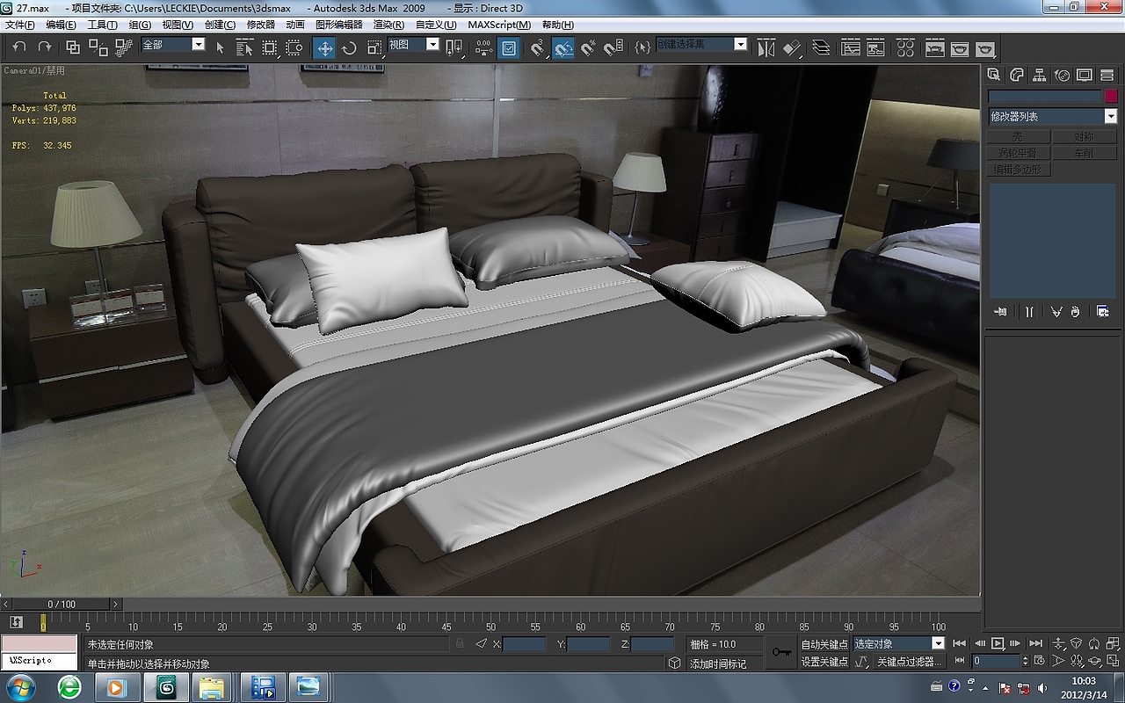Image resolution: width=1125 pixels, height=703 pixels.
Task: Click Play Animation button
Action: tap(998, 644)
